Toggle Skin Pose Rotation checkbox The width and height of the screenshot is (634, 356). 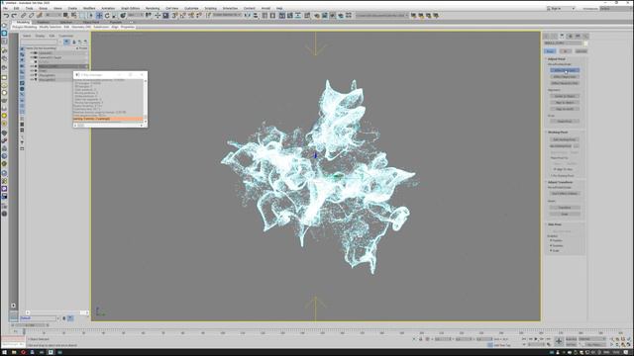pos(551,245)
